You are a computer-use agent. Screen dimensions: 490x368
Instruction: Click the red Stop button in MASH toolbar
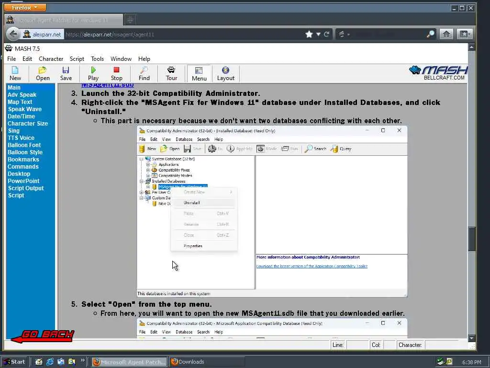pyautogui.click(x=117, y=73)
